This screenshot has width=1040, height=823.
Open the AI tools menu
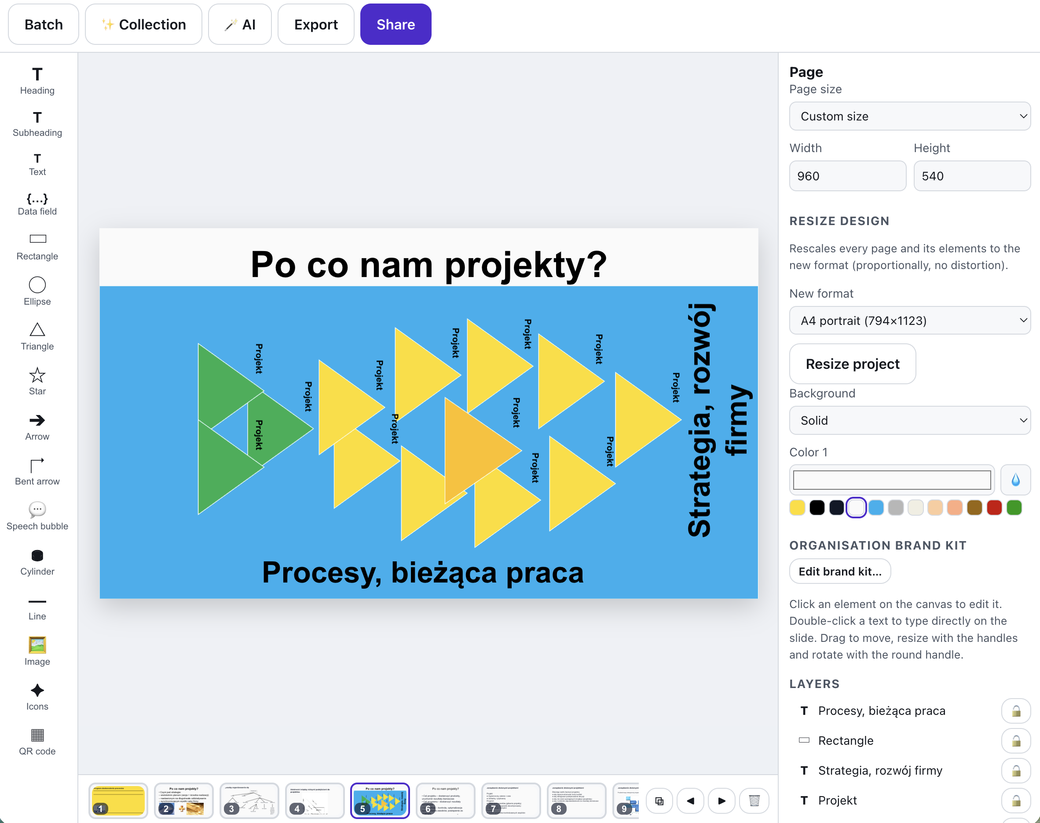pyautogui.click(x=240, y=24)
